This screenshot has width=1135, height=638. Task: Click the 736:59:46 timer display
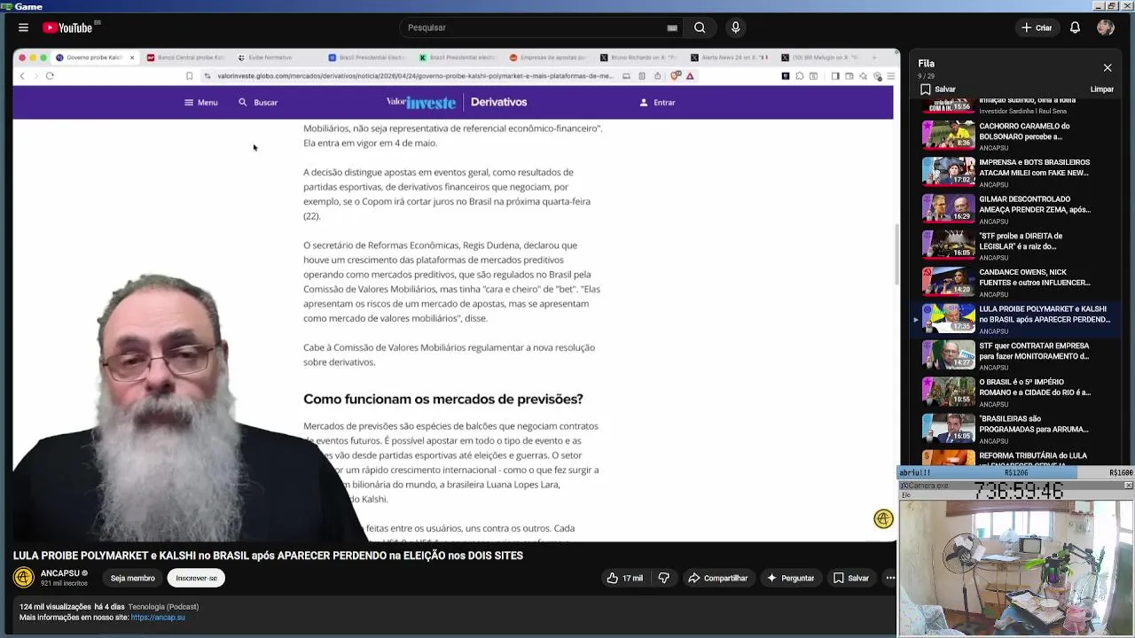[x=1019, y=491]
